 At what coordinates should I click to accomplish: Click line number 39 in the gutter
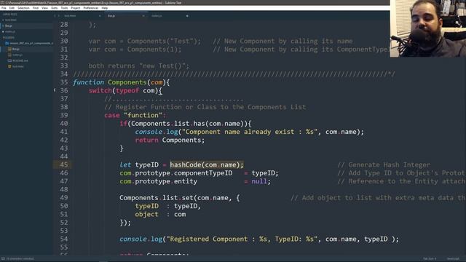tap(64, 115)
